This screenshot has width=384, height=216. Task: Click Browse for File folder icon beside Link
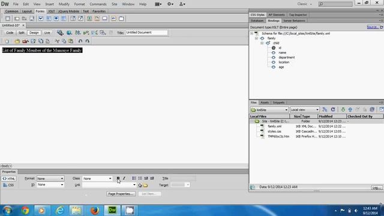pyautogui.click(x=145, y=185)
